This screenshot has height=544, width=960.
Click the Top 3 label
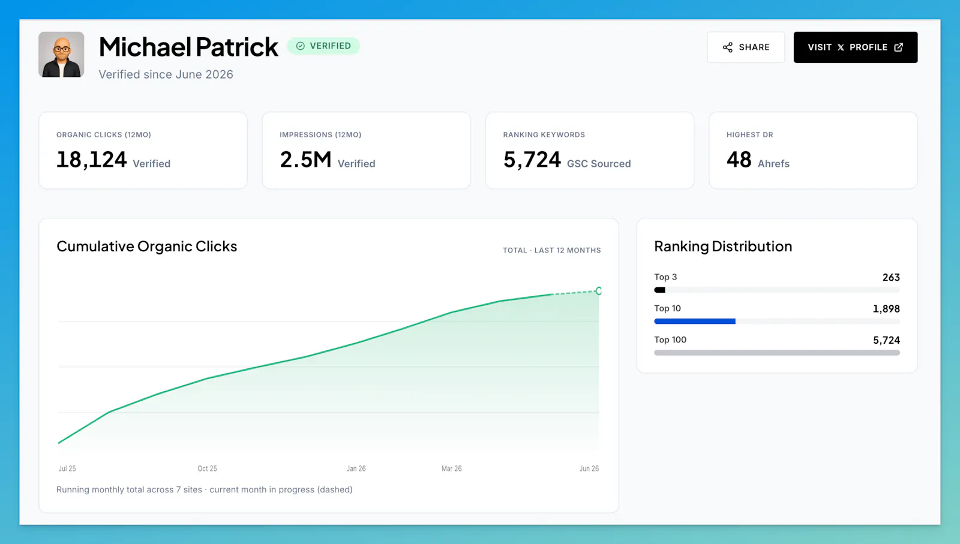pyautogui.click(x=665, y=277)
